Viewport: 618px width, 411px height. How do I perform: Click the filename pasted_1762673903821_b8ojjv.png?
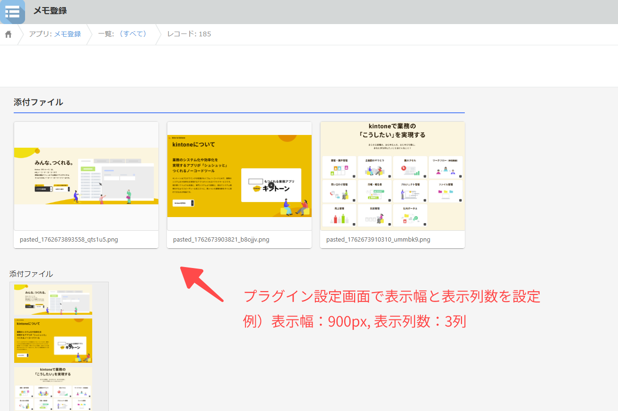pyautogui.click(x=221, y=239)
